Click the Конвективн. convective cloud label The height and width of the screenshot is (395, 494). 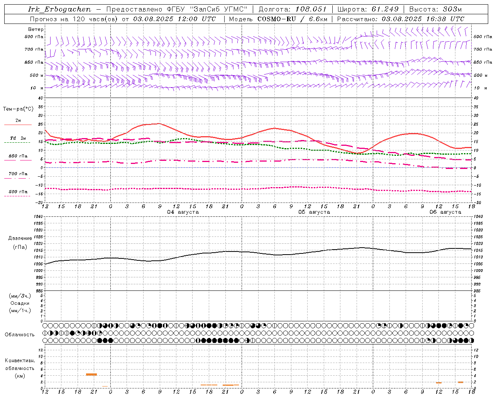click(20, 361)
